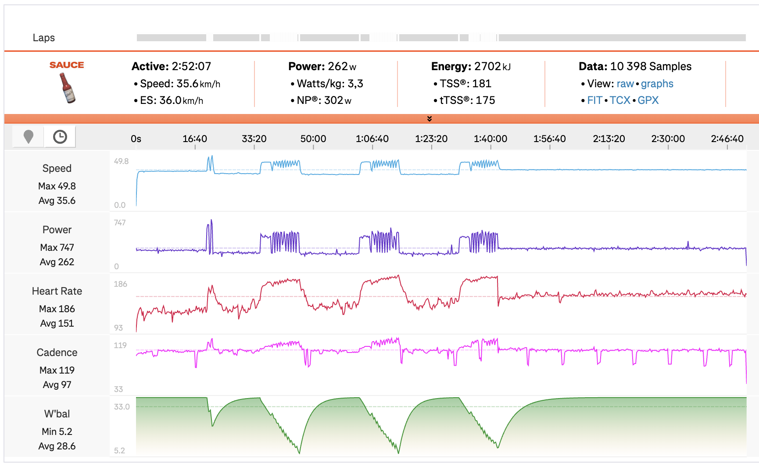Click the Speed stream label
This screenshot has height=463, width=759.
pos(57,168)
